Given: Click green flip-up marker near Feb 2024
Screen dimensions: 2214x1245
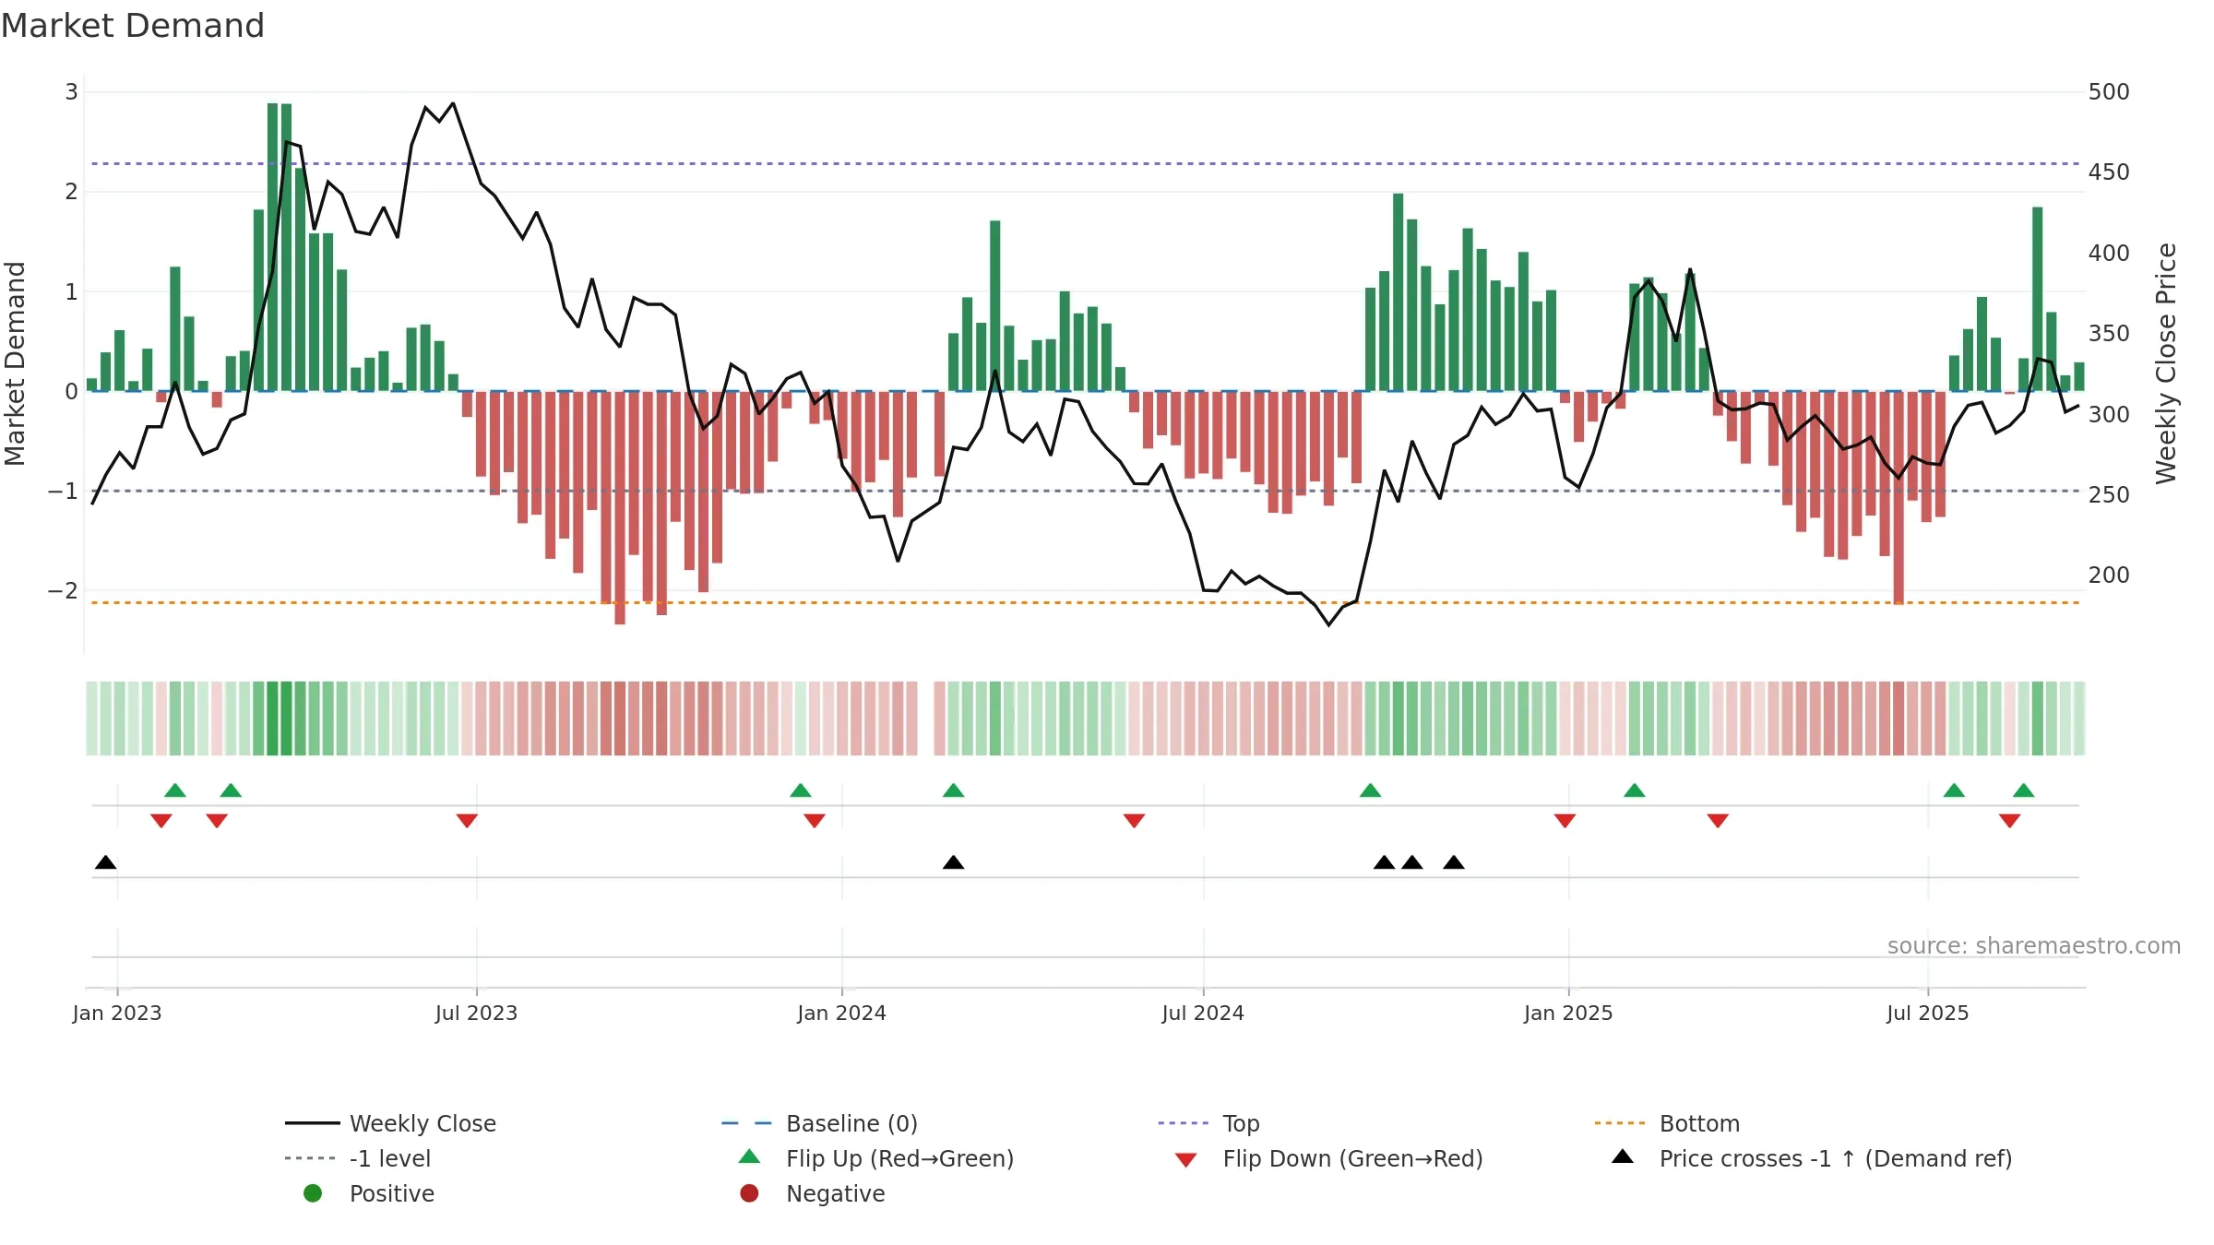Looking at the screenshot, I should pos(954,790).
